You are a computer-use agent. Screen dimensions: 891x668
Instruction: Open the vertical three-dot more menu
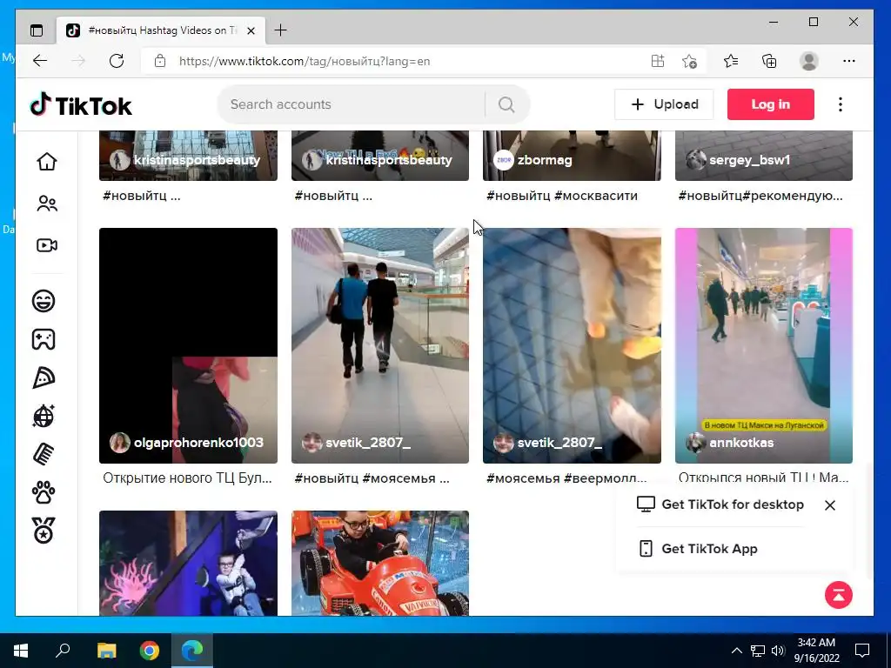point(841,104)
